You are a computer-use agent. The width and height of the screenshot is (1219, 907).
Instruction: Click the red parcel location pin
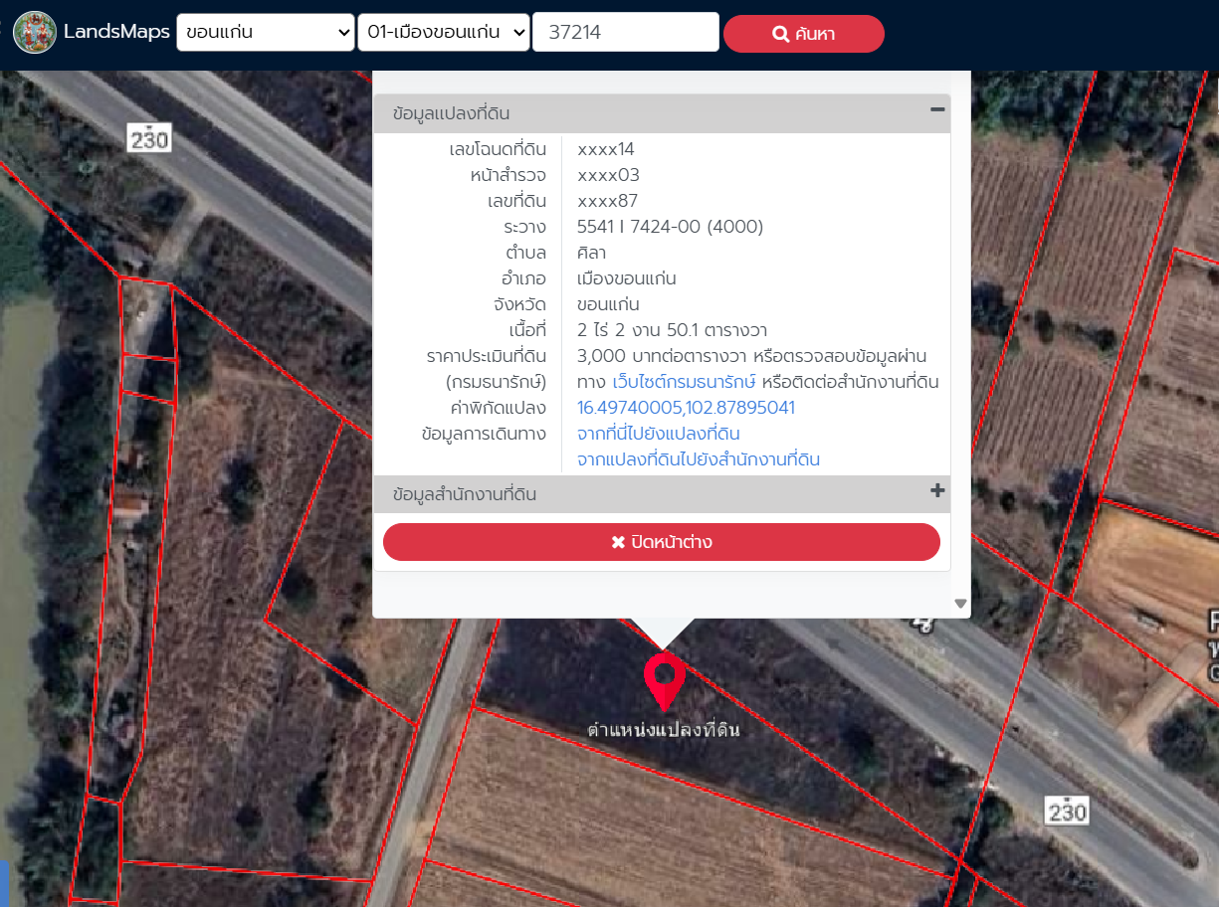664,678
